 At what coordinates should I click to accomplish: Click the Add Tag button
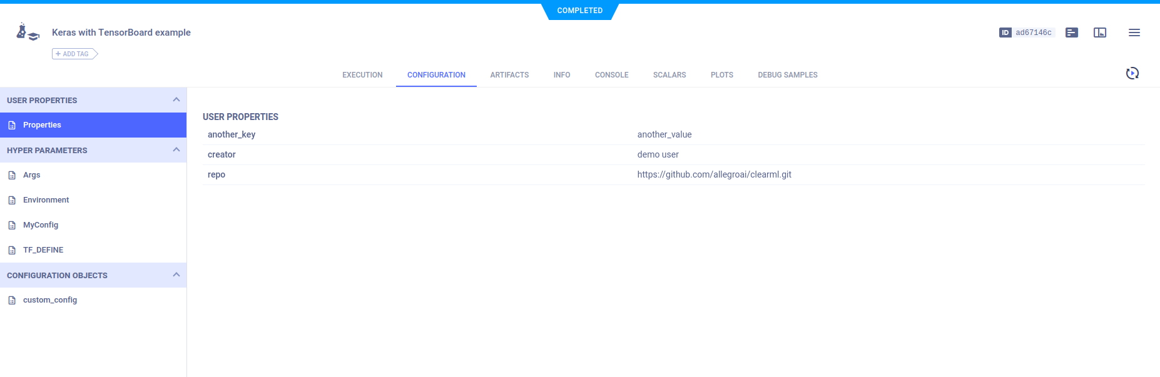tap(74, 54)
